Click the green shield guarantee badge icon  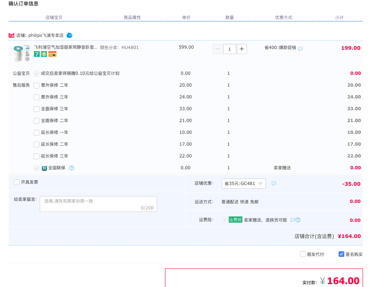(44, 54)
